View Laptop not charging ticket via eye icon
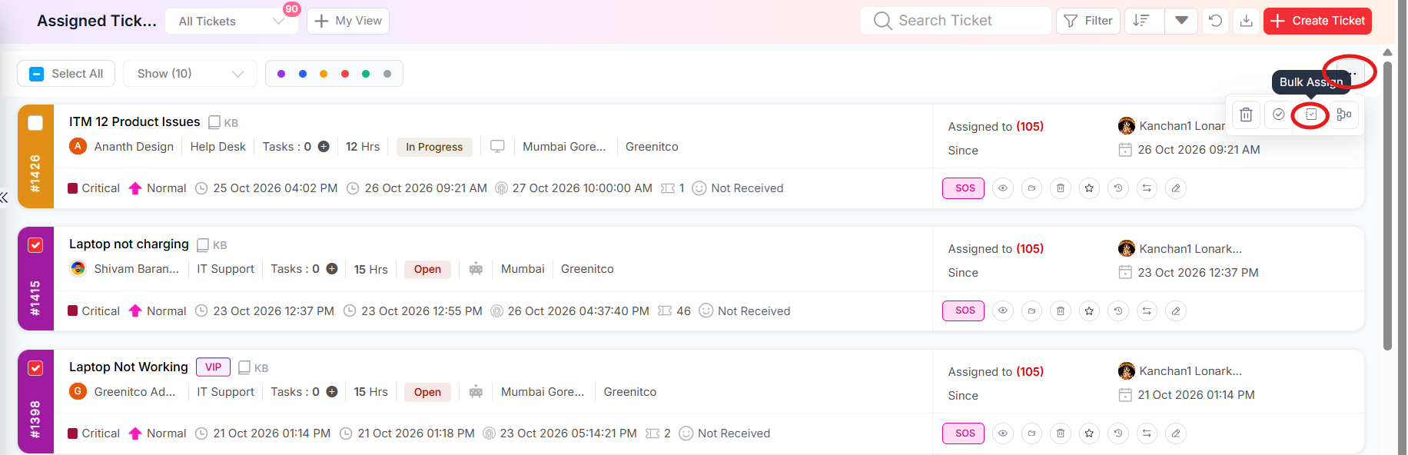The height and width of the screenshot is (455, 1408). [1003, 311]
